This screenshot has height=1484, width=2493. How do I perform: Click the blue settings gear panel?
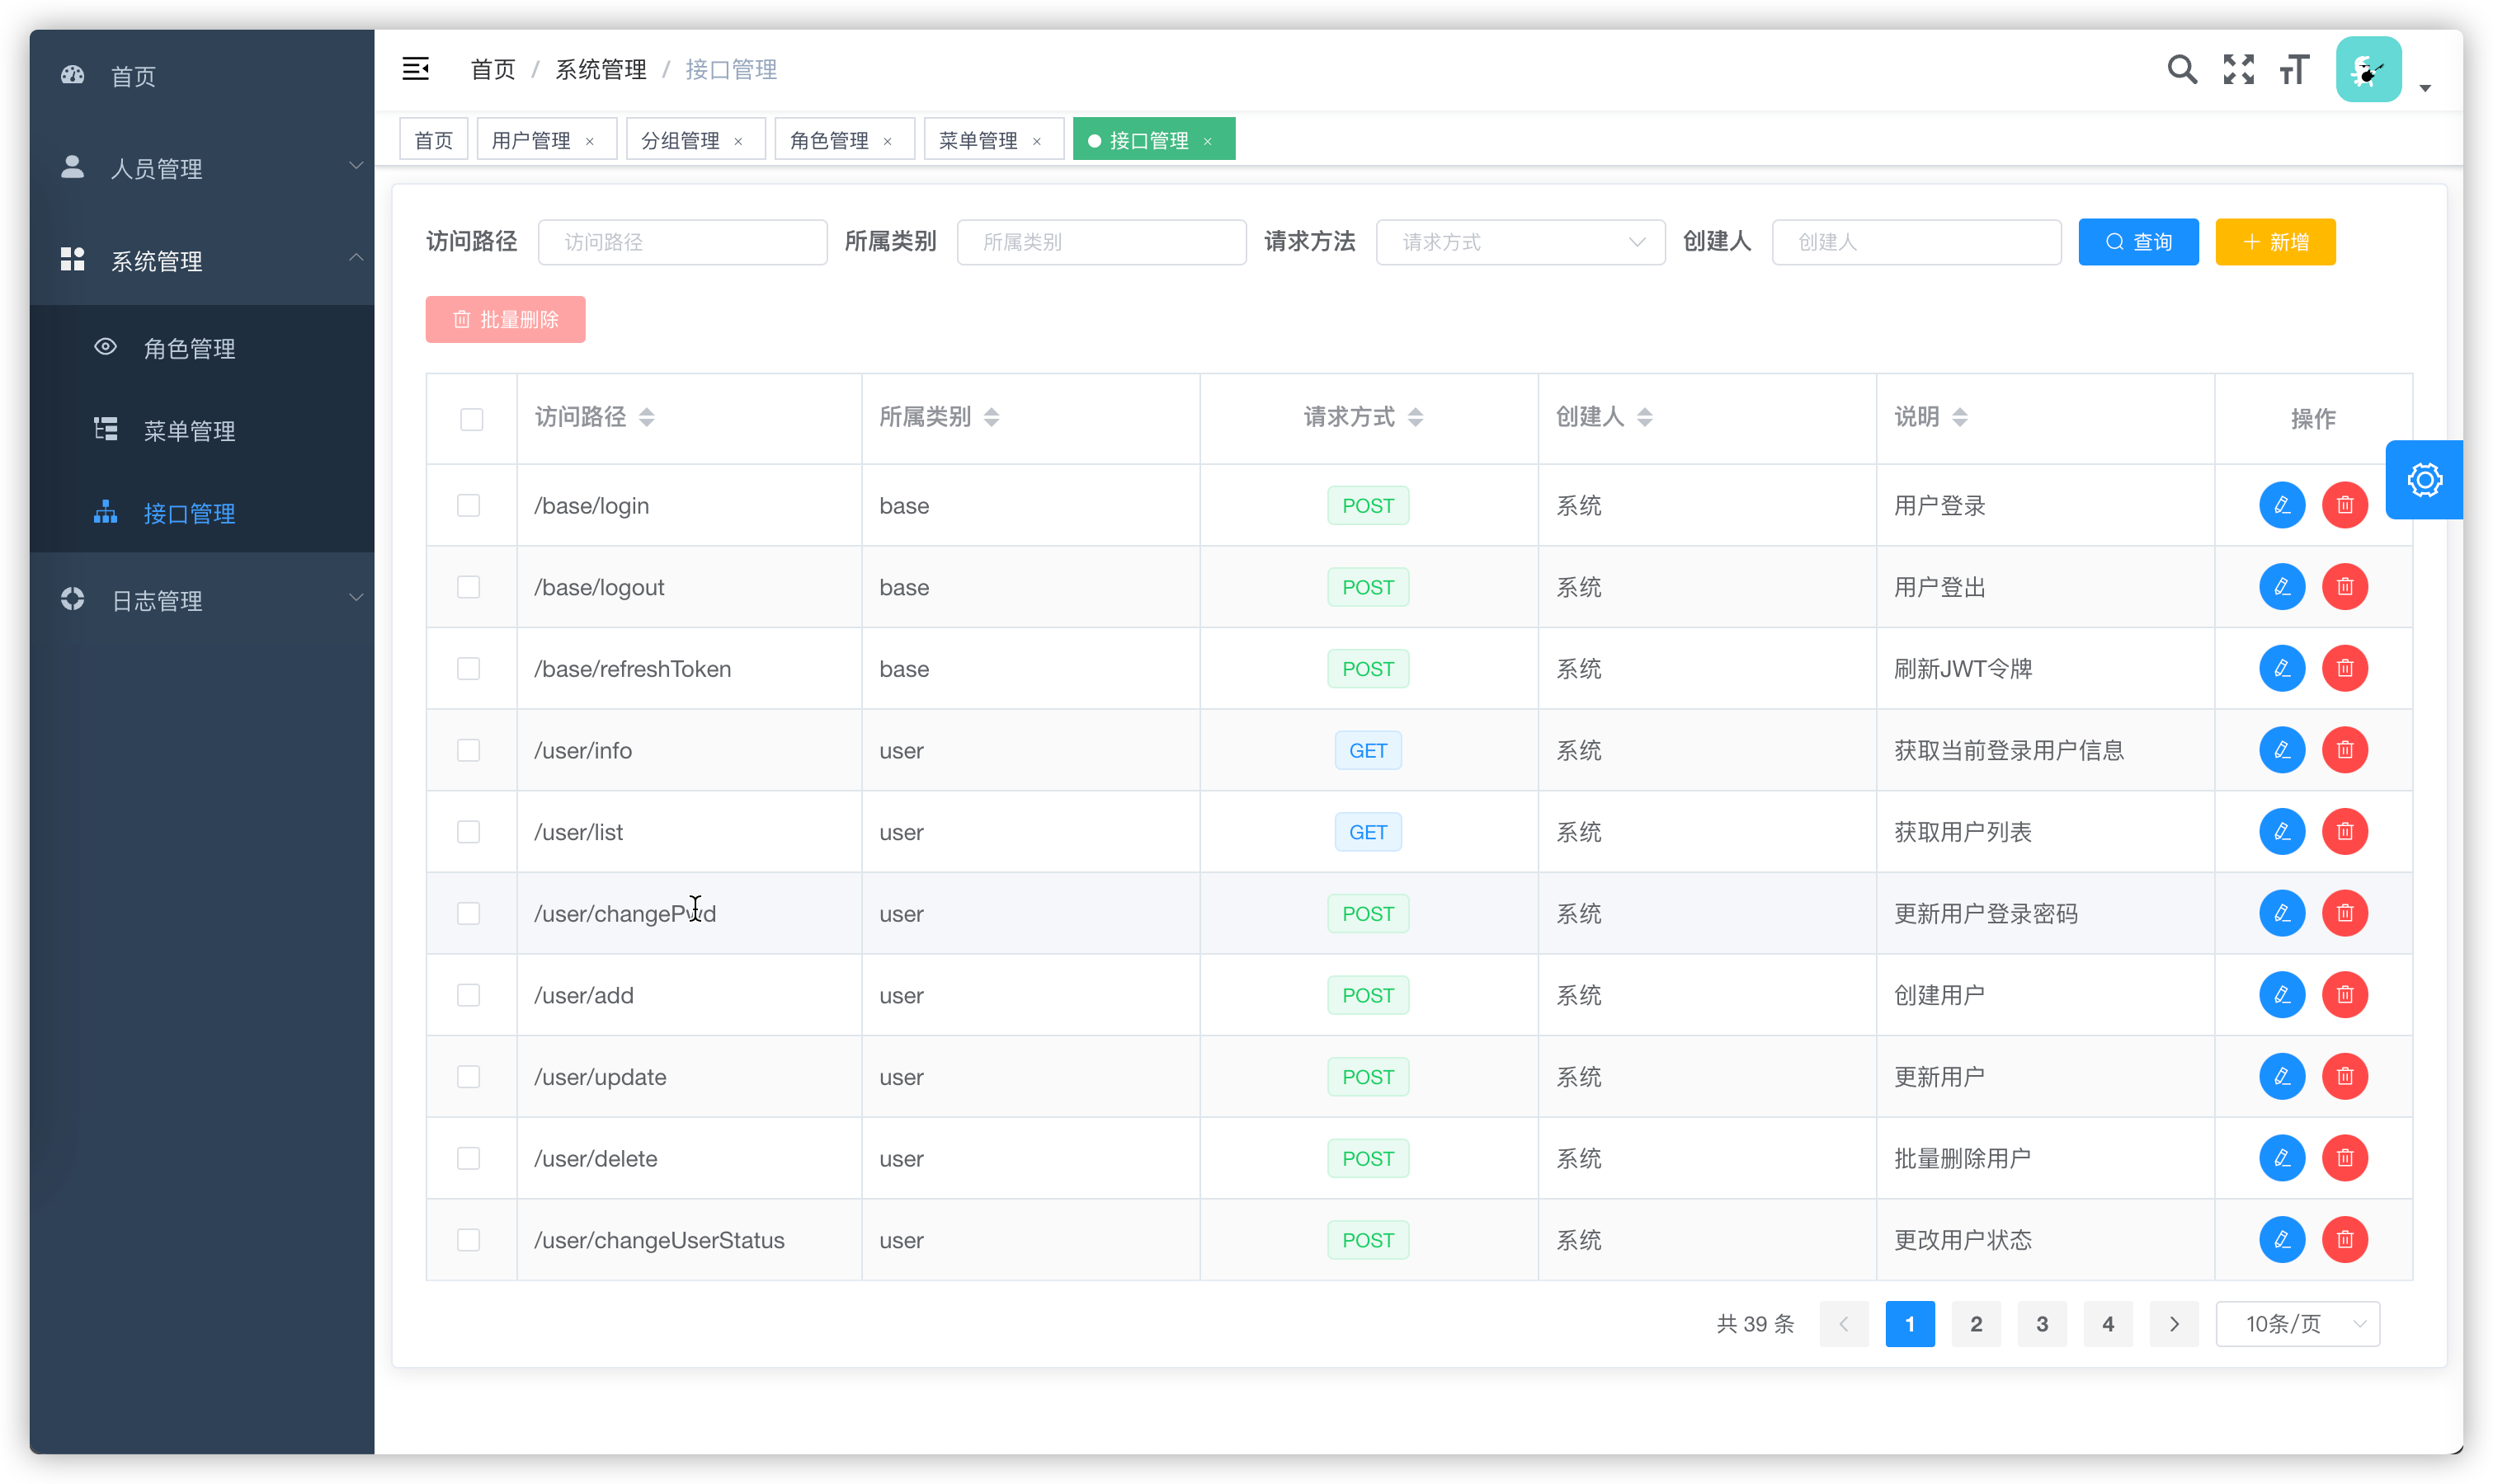2424,480
